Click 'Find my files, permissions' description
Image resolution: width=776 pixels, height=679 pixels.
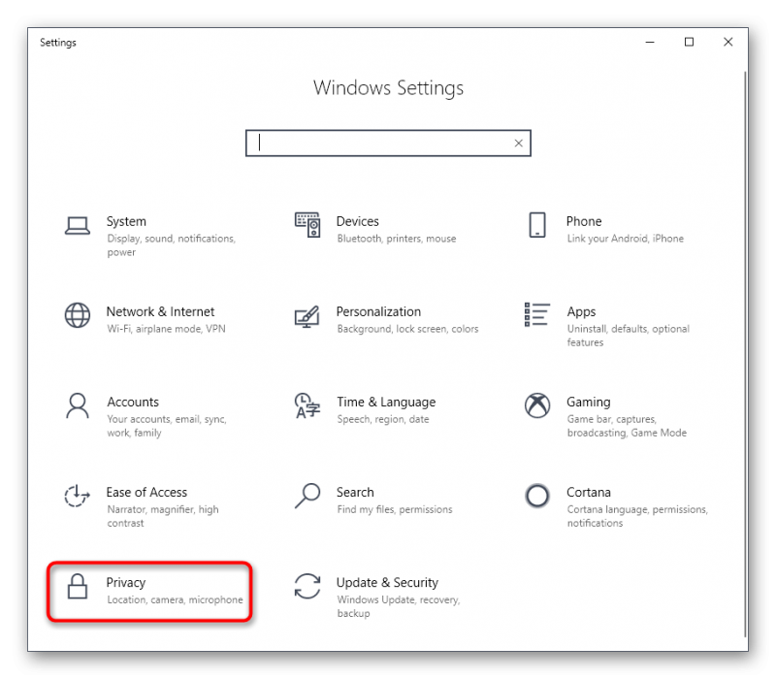click(x=395, y=510)
